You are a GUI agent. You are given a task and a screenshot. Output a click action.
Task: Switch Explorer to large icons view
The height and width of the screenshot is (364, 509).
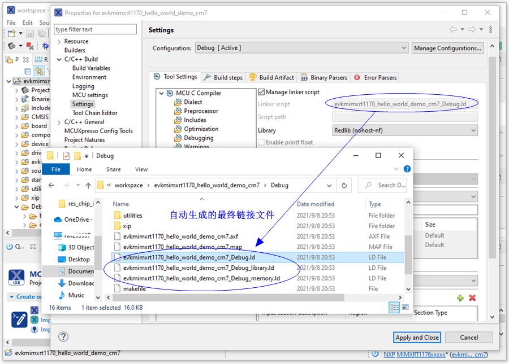point(405,307)
